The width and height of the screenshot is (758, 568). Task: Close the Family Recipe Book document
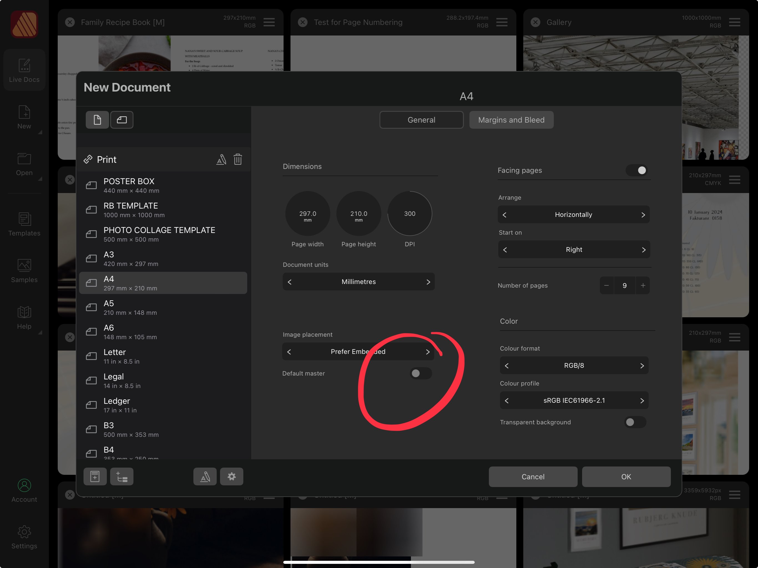coord(70,22)
